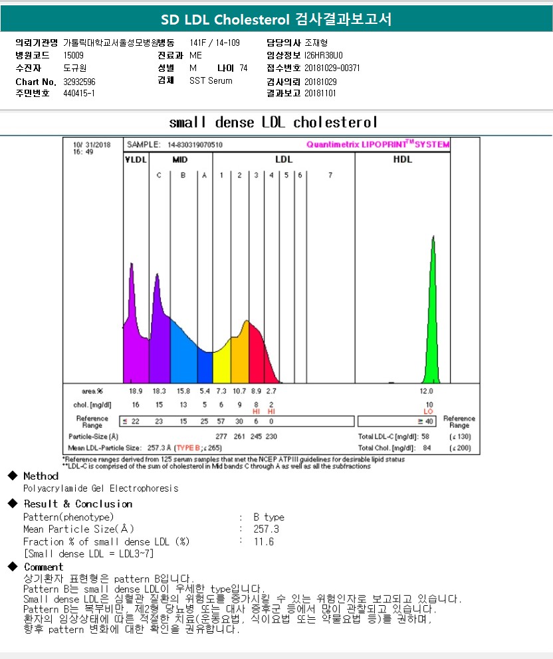Select the department value ME

click(195, 56)
